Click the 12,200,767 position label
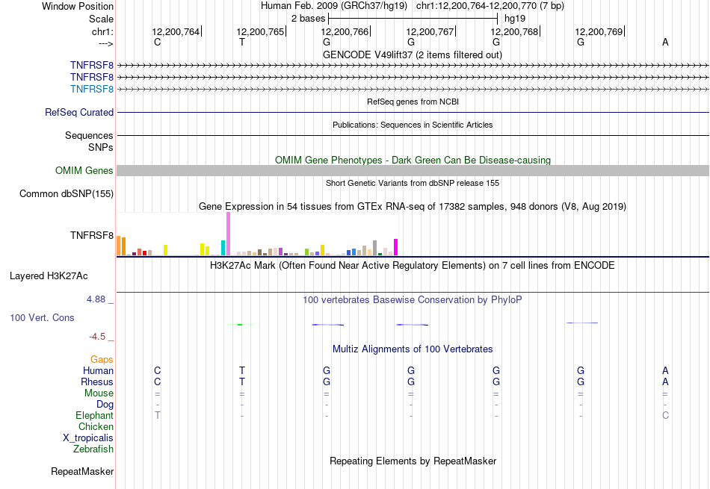The image size is (710, 489). (x=429, y=31)
